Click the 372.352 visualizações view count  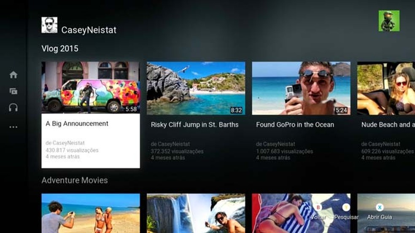(x=177, y=151)
